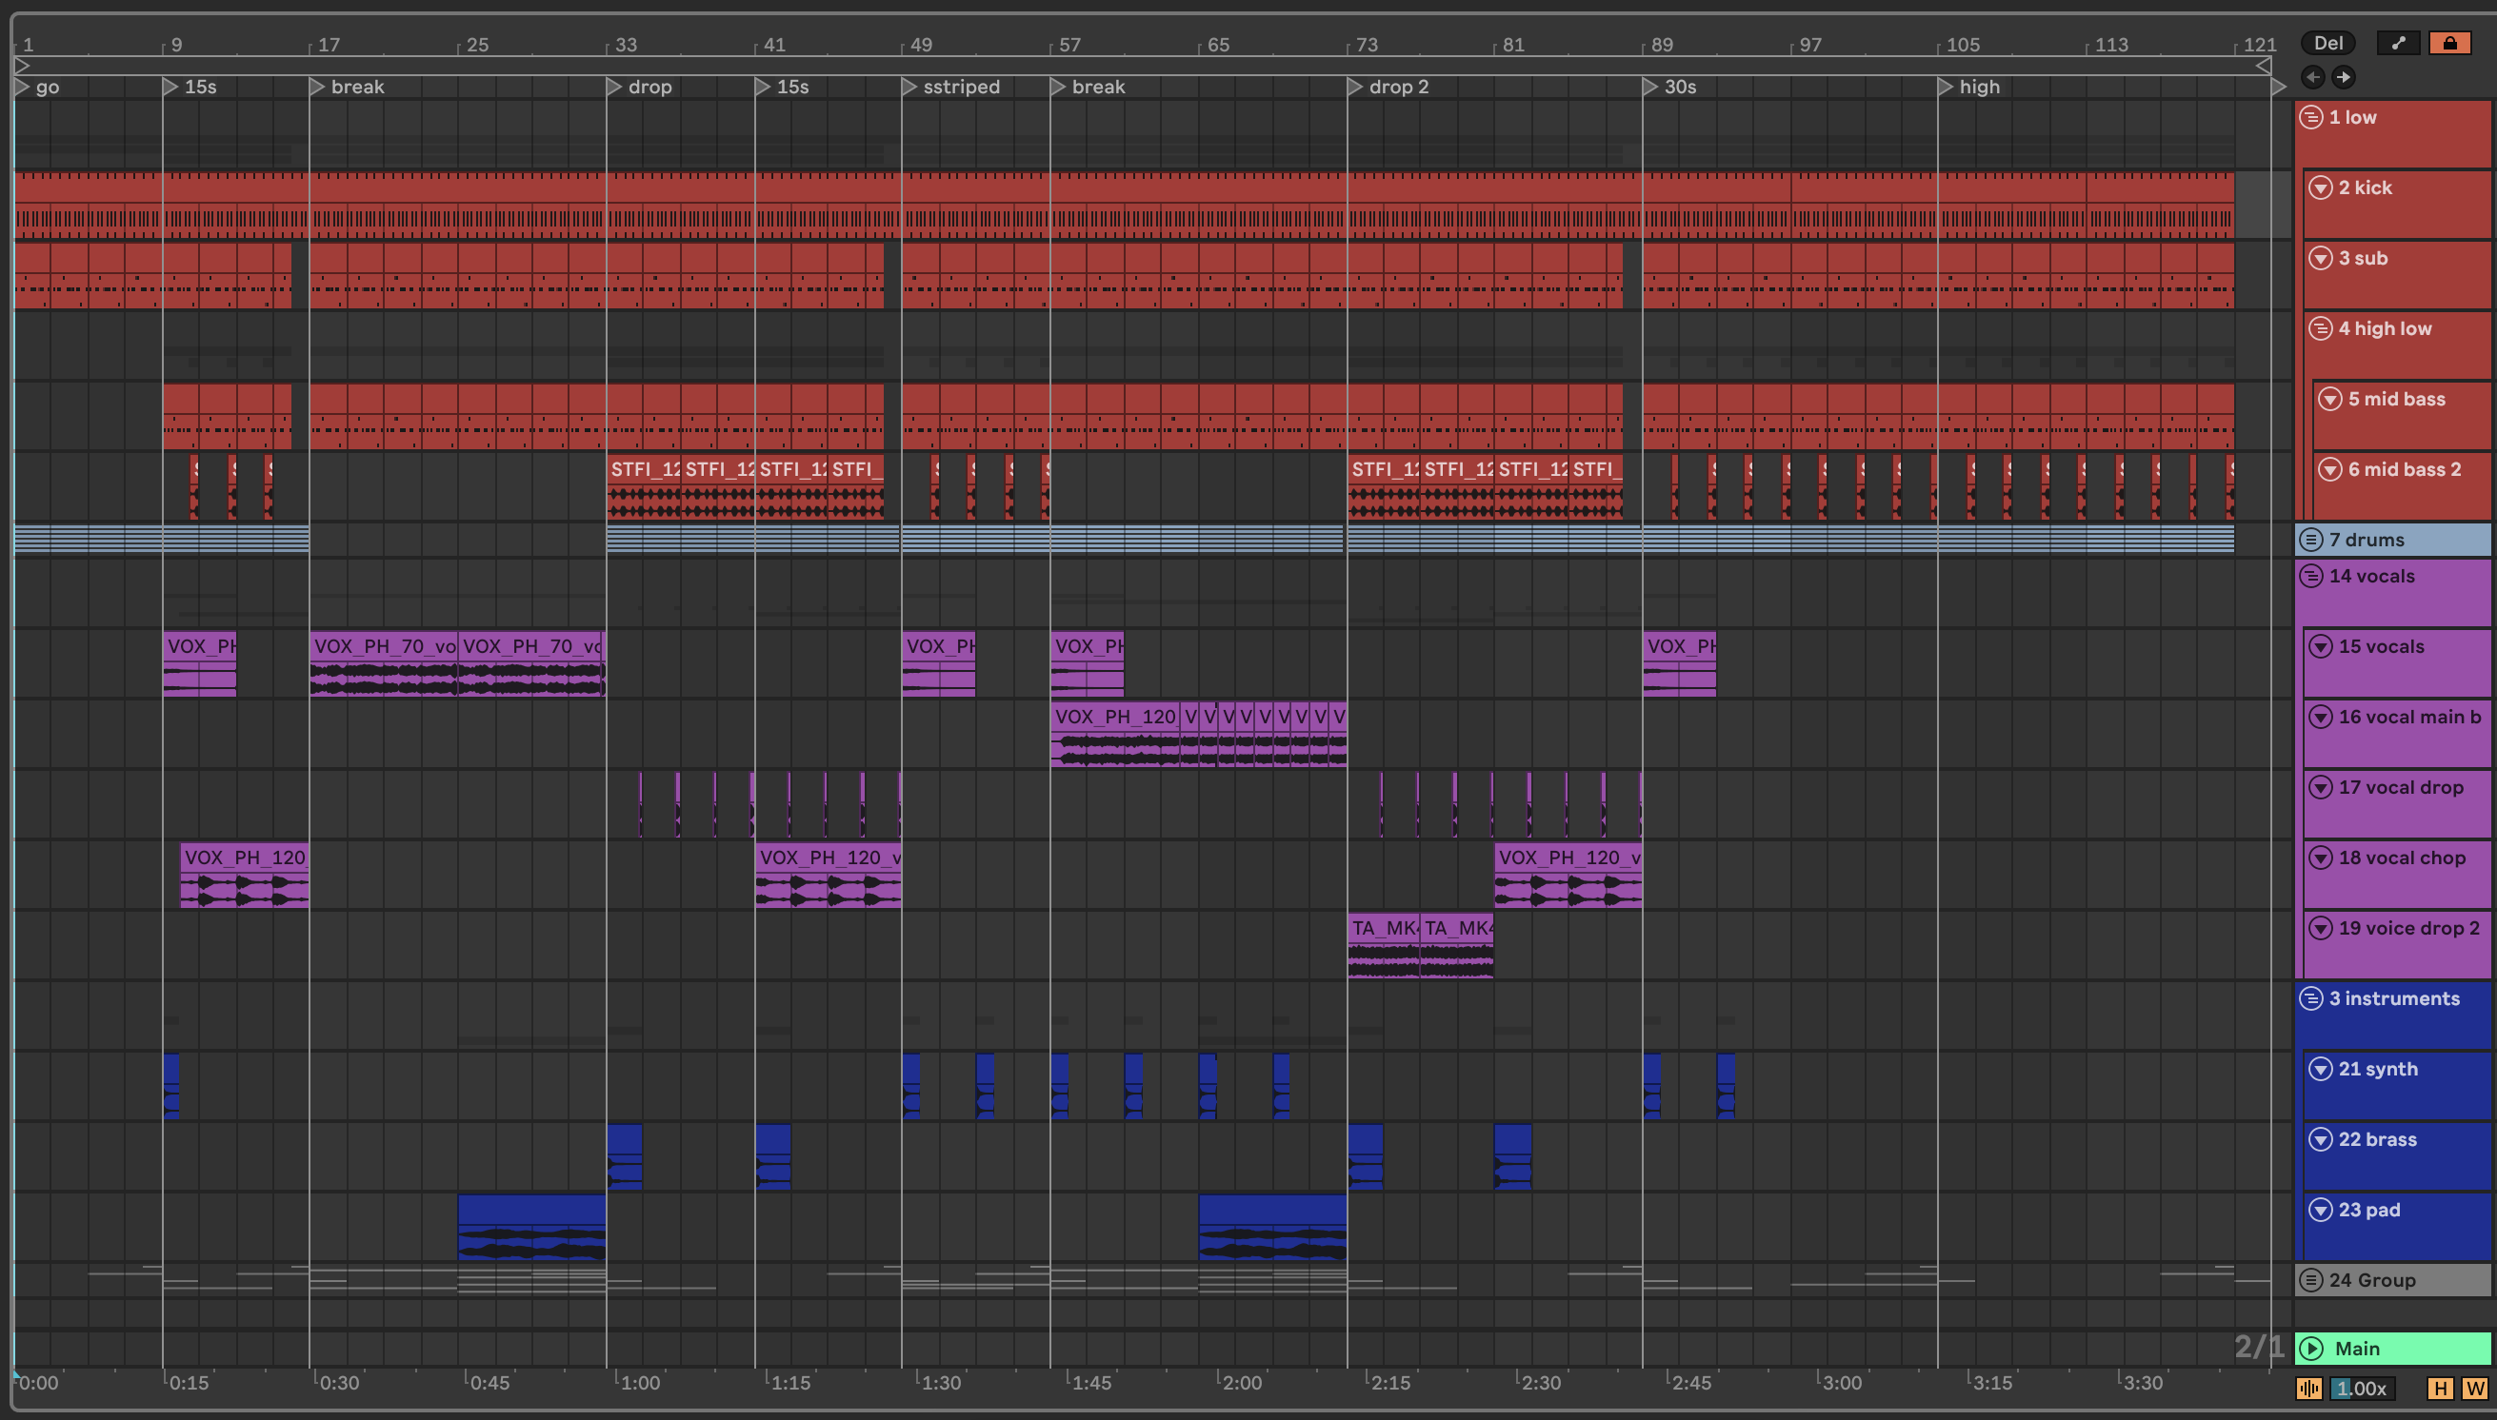Screen dimensions: 2497x1420
Task: Jump to previous locator arrow
Action: [2312, 77]
